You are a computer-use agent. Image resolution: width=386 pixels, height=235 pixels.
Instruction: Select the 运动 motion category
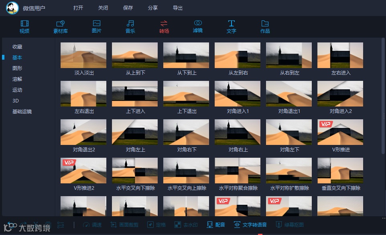17,90
